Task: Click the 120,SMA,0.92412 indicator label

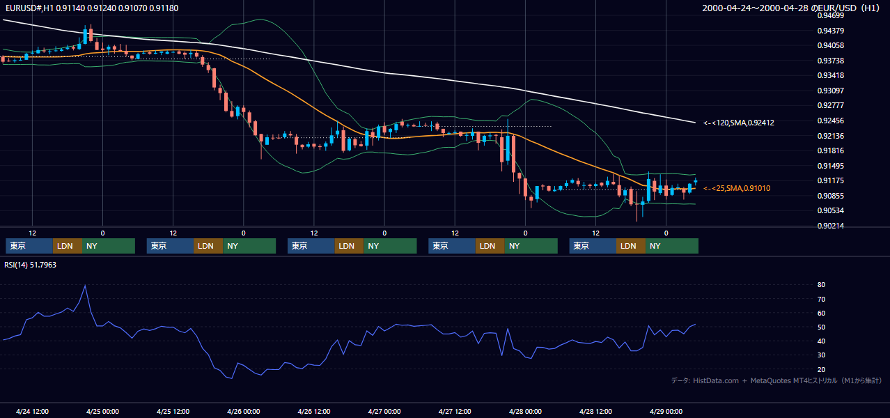Action: tap(739, 123)
